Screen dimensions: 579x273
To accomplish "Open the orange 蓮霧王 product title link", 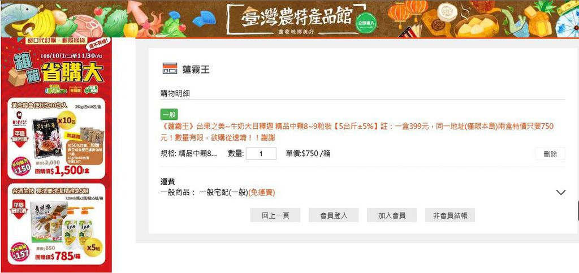I will [x=357, y=132].
